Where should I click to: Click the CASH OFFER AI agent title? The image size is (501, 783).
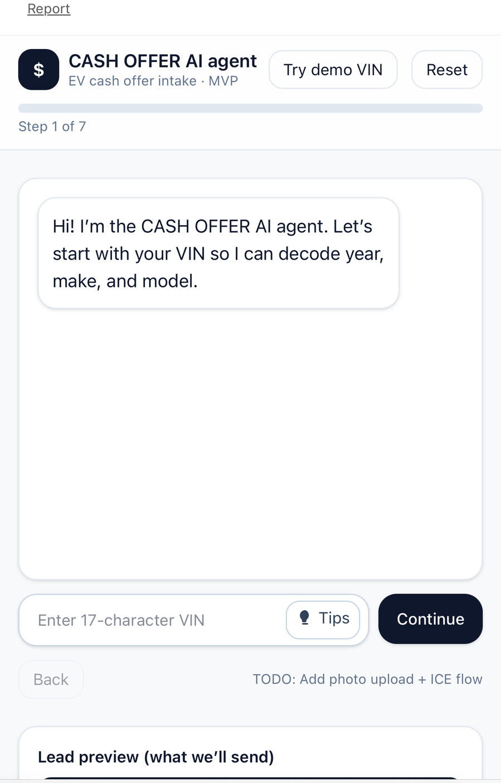point(162,61)
